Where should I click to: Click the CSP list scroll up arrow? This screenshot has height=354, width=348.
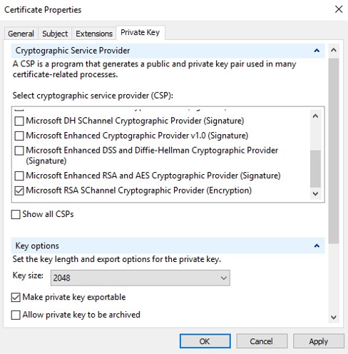coord(315,116)
